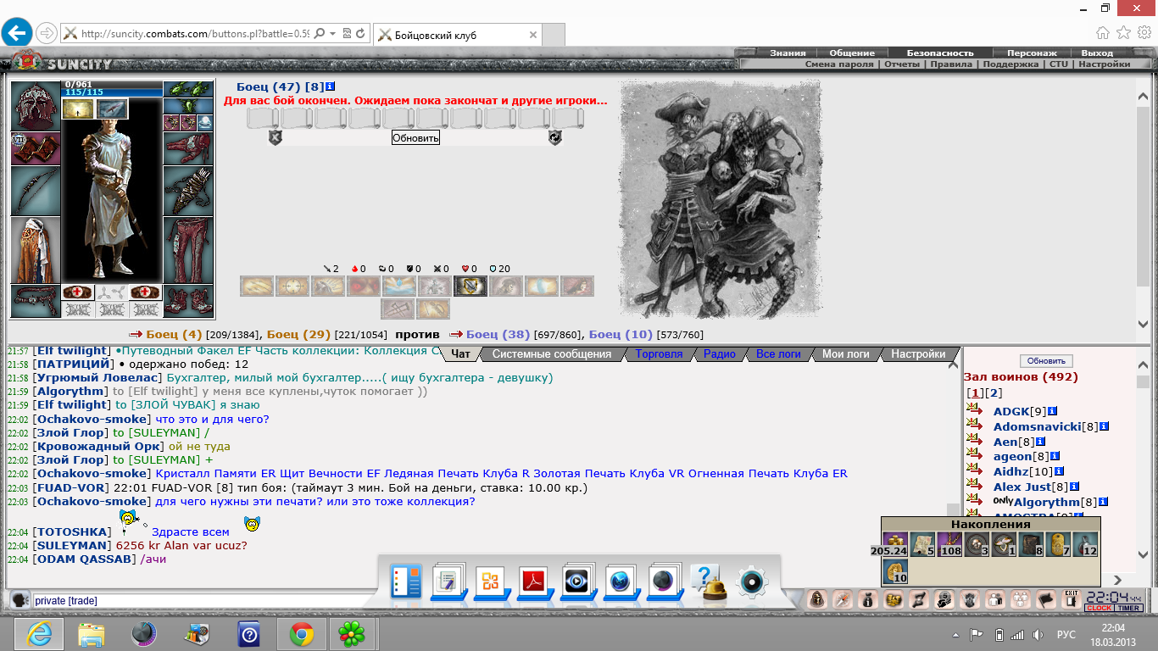Viewport: 1158px width, 651px height.
Task: Open the Поддержка link
Action: (x=1010, y=64)
